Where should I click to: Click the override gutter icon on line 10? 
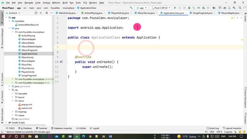[61, 62]
